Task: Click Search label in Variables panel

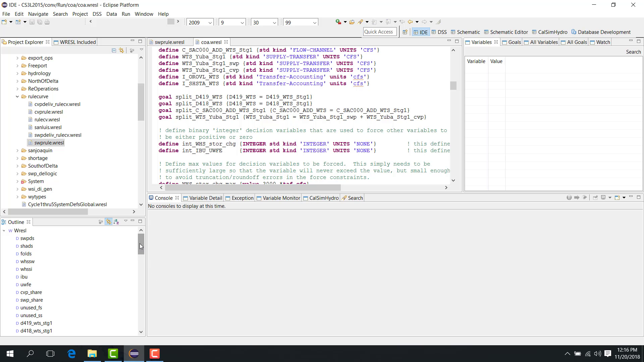Action: [x=633, y=52]
